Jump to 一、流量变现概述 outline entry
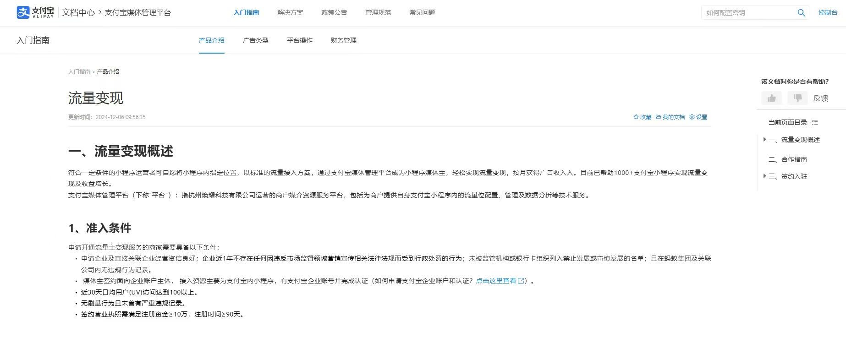Image resolution: width=846 pixels, height=338 pixels. pos(794,140)
